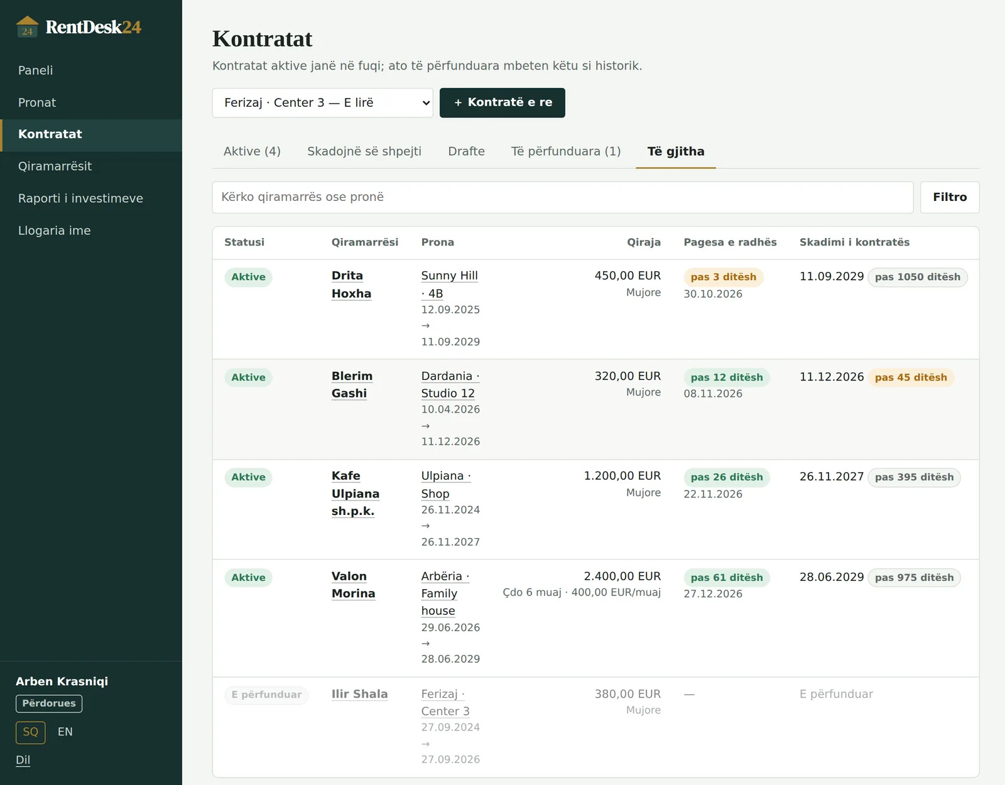1005x785 pixels.
Task: Open the Skadojnë së shpejti tab
Action: pyautogui.click(x=364, y=151)
